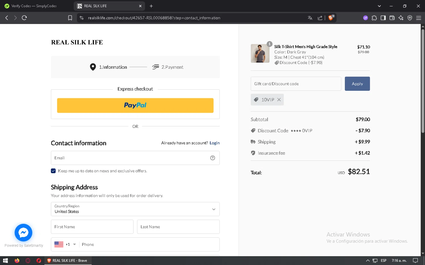Open the Country/Region dropdown
The image size is (425, 265).
point(135,209)
